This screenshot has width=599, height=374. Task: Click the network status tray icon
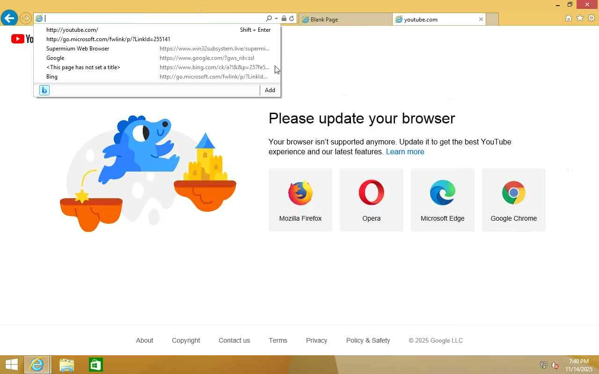(x=544, y=365)
